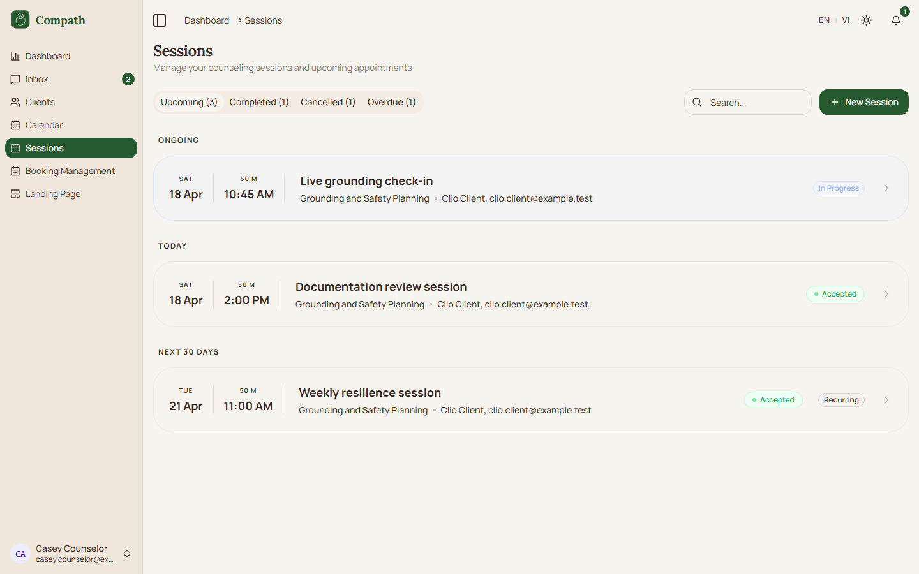Screen dimensions: 919x574
Task: Open Calendar in the sidebar
Action: 44,125
